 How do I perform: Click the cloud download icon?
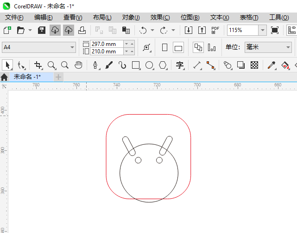[x=55, y=30]
